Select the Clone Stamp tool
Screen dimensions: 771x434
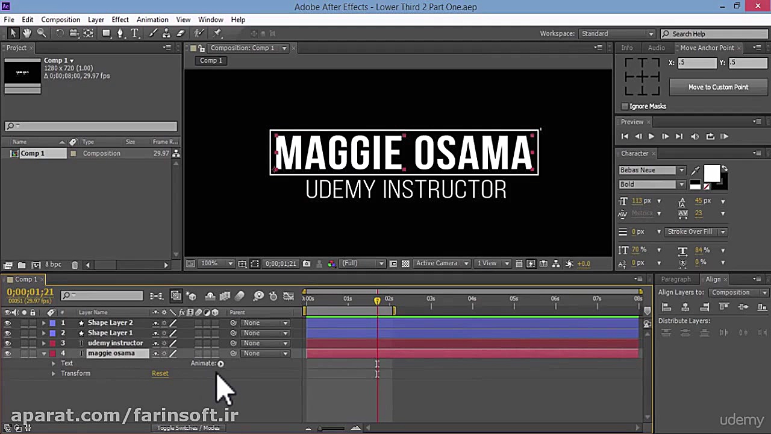(x=166, y=33)
